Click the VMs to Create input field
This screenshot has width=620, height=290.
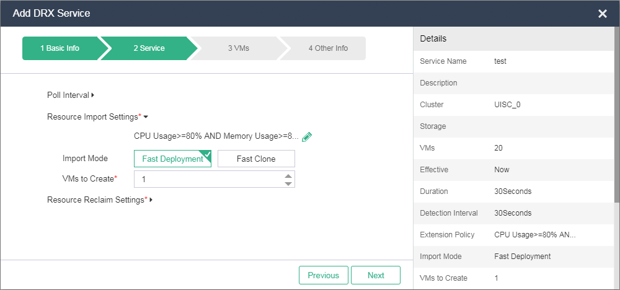[x=207, y=179]
